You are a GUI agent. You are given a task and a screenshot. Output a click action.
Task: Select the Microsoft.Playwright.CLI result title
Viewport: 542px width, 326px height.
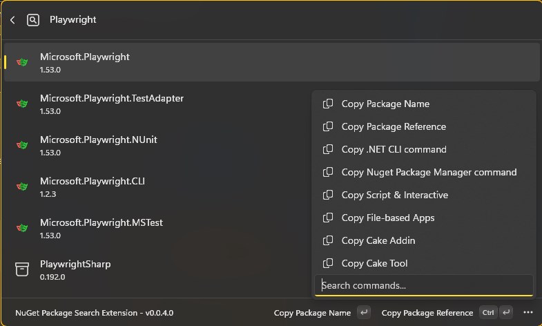(93, 181)
